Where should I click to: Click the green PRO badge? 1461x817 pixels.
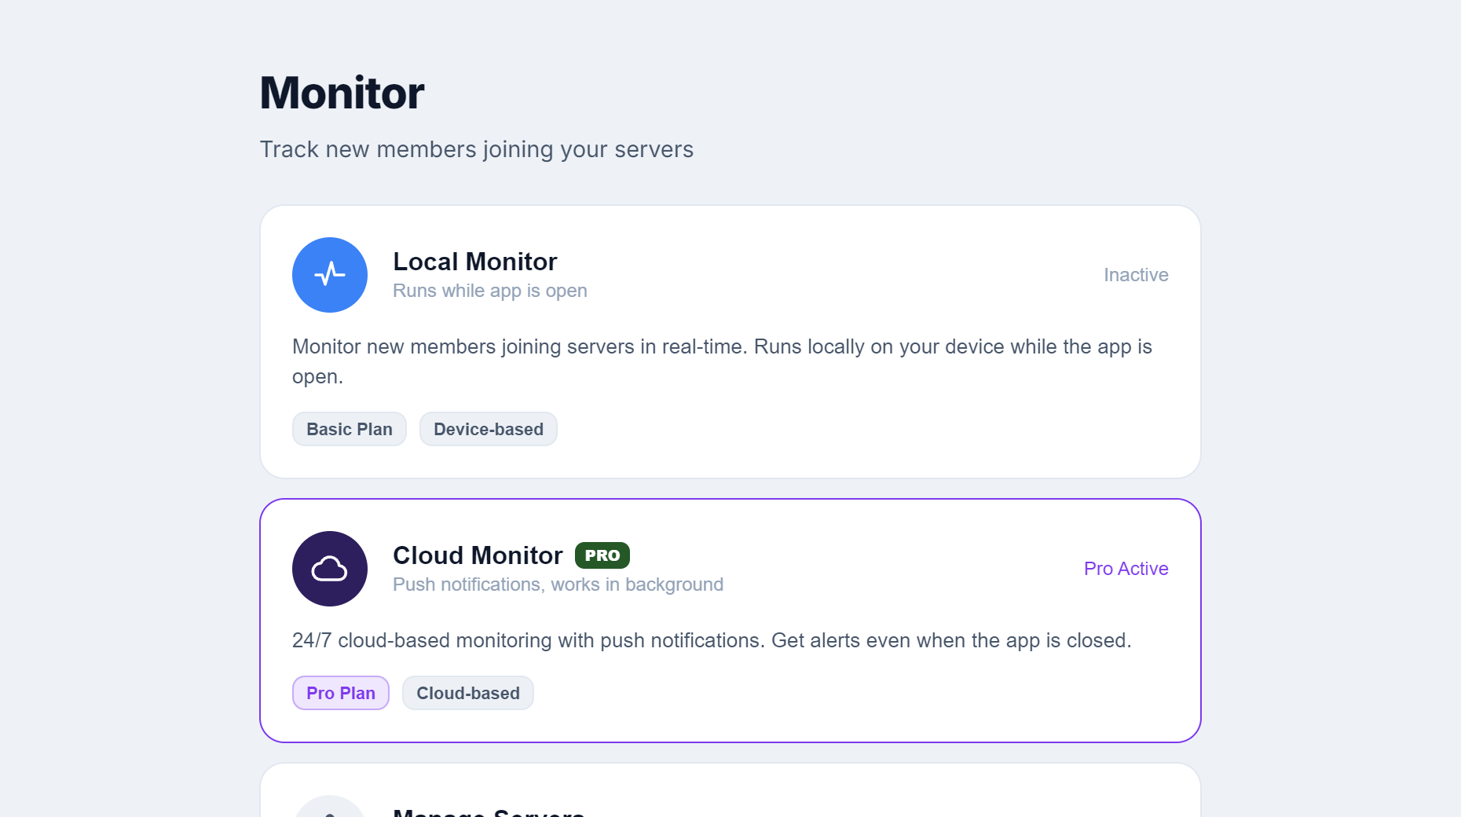pyautogui.click(x=602, y=555)
